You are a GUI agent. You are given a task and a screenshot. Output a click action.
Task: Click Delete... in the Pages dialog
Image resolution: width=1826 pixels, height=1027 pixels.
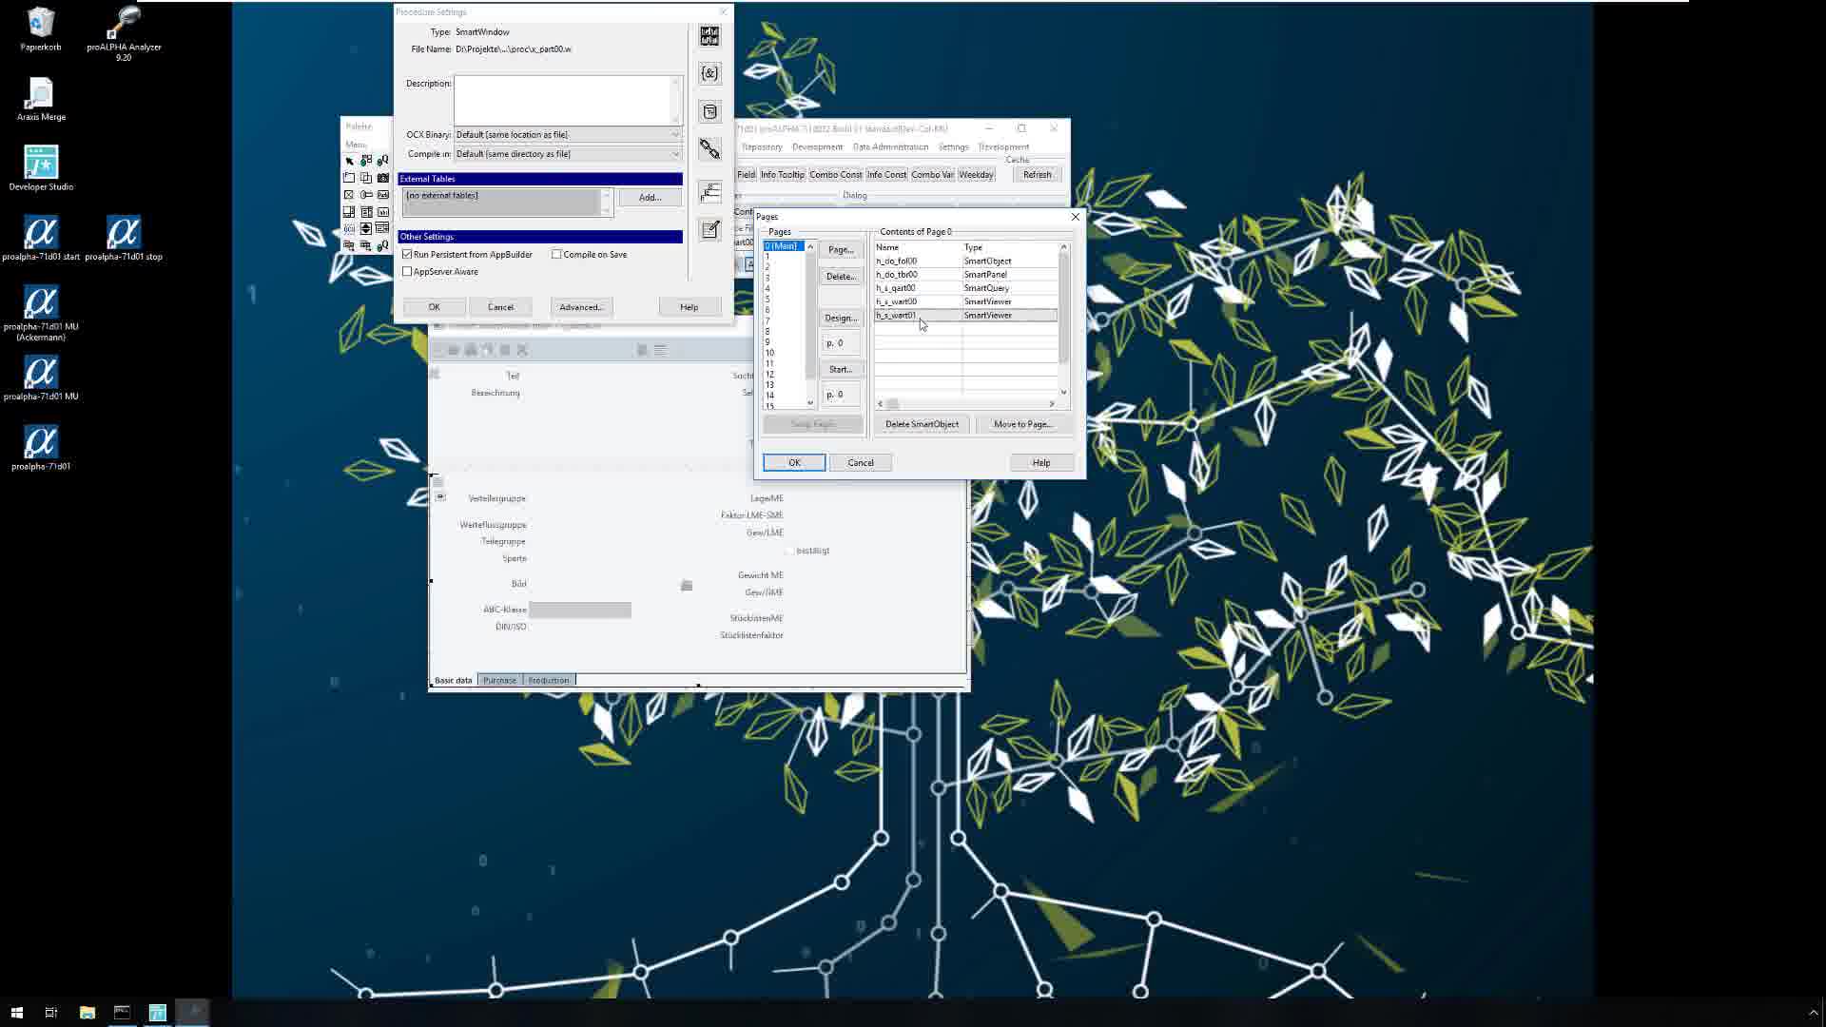click(841, 277)
